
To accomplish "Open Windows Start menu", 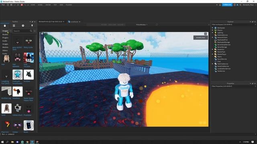I will coord(2,142).
